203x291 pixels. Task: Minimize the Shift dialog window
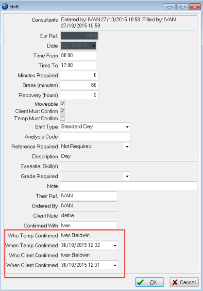point(169,7)
